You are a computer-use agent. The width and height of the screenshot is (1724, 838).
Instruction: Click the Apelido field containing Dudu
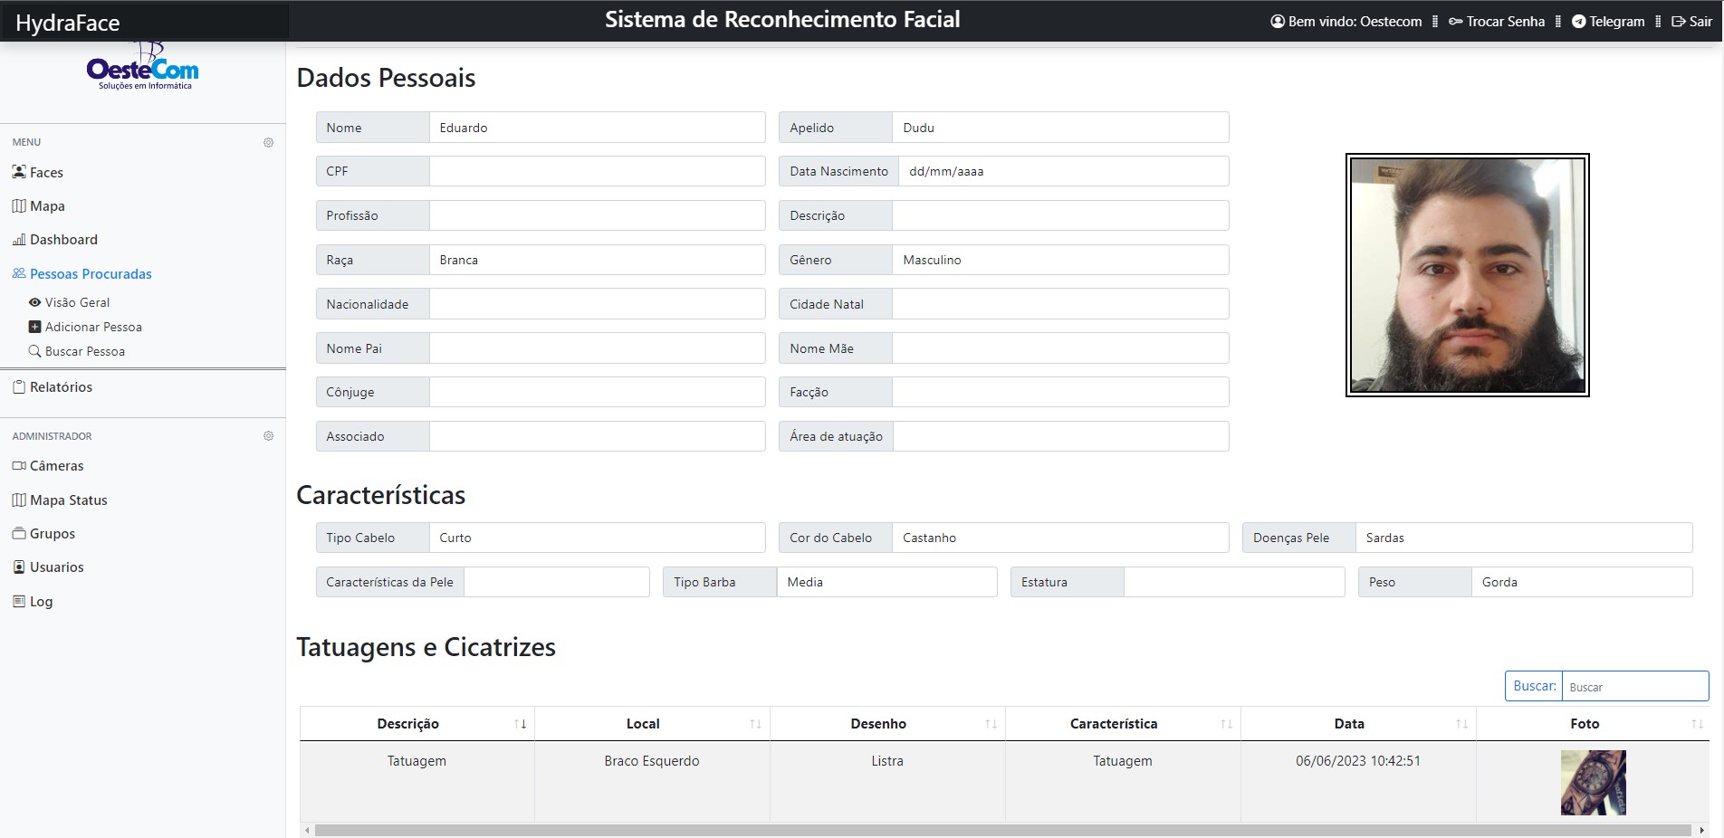point(1060,128)
